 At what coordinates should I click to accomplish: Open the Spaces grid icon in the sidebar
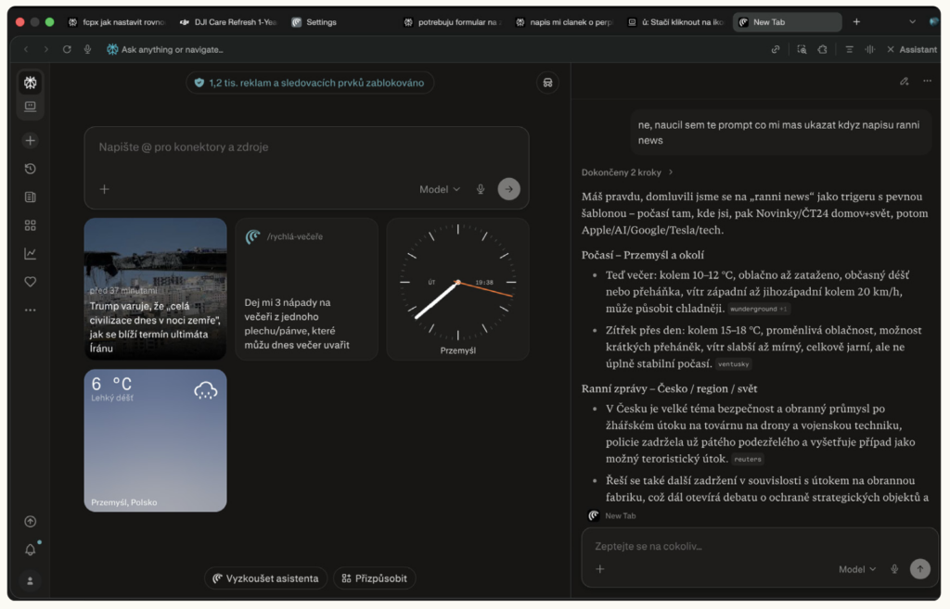coord(30,225)
